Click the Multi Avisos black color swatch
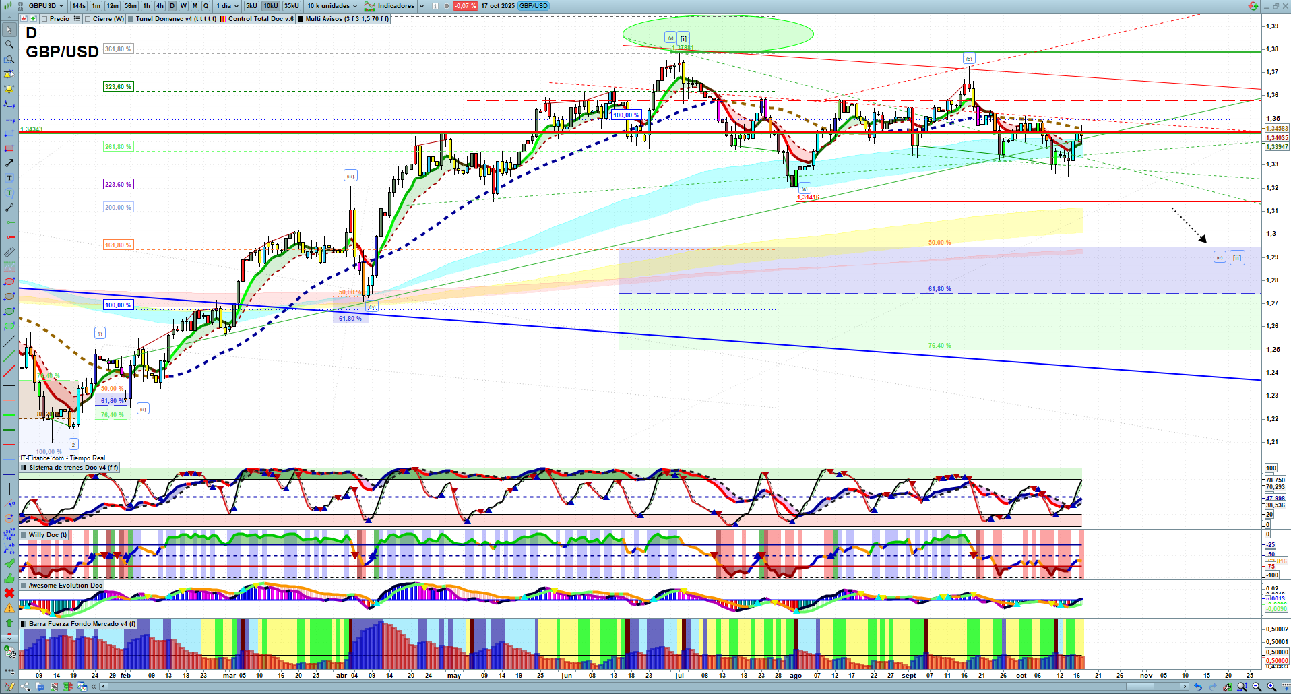 301,19
